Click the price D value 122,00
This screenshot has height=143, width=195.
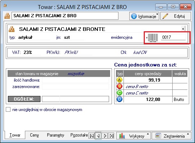pos(153,99)
